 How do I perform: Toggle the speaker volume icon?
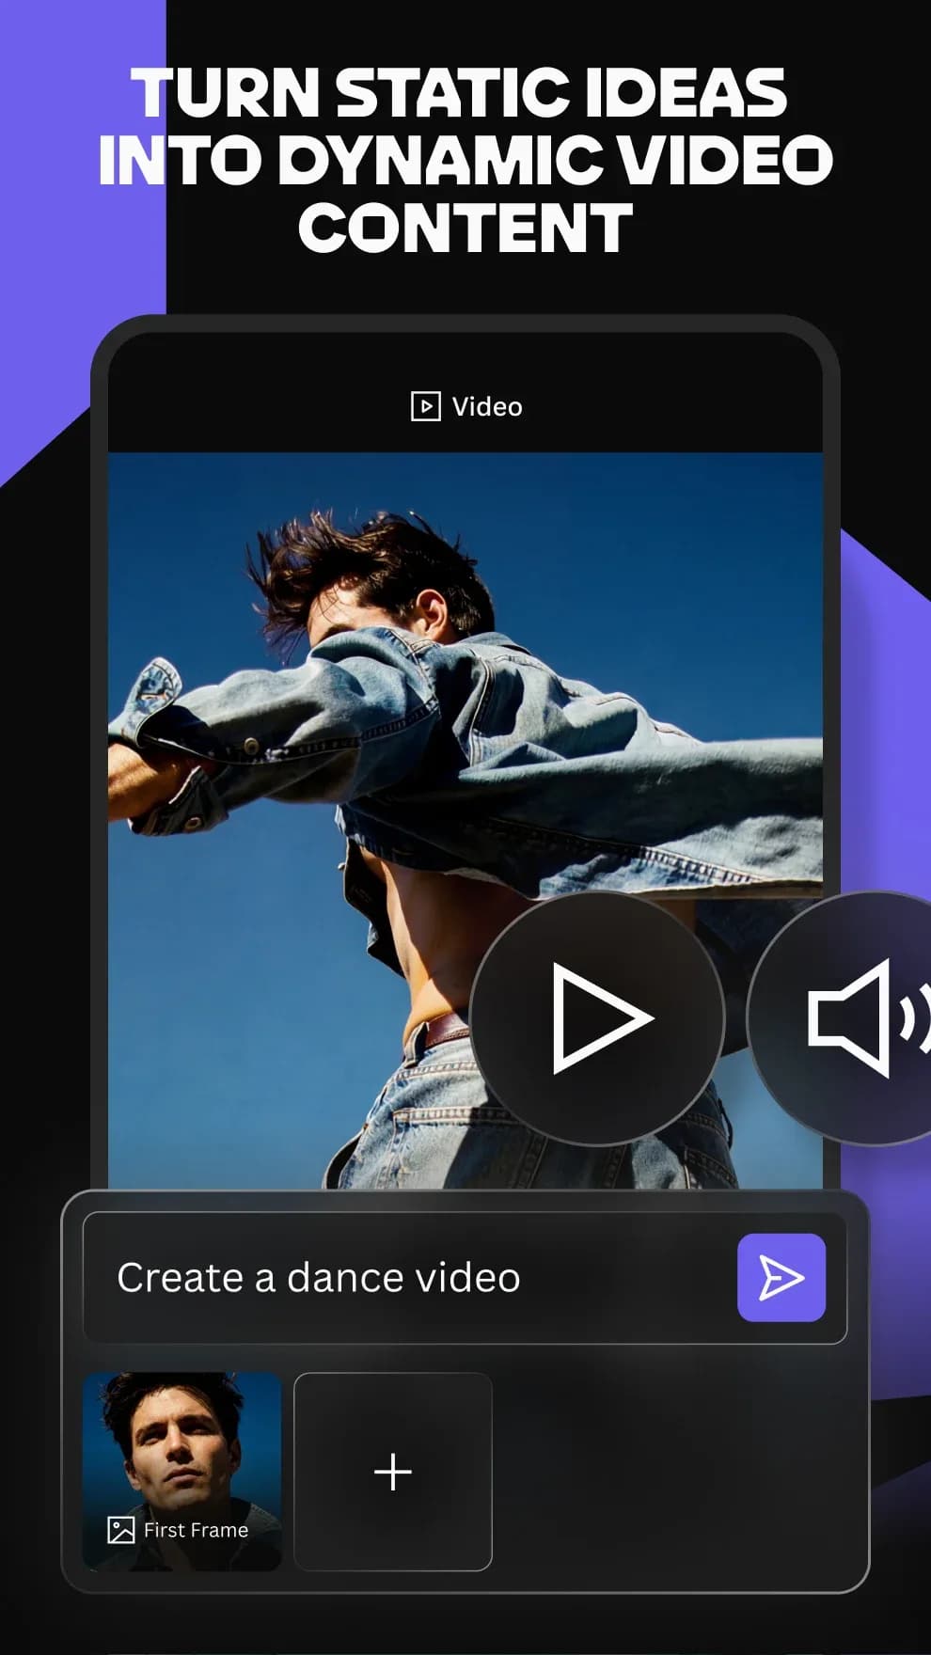click(x=841, y=1018)
